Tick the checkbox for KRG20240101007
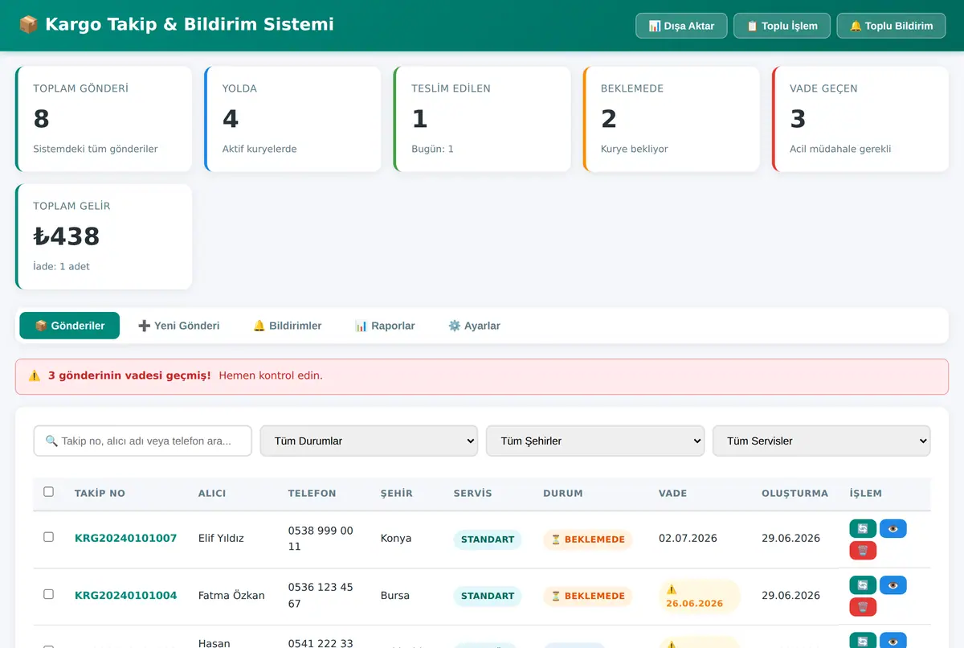Viewport: 964px width, 648px height. click(x=48, y=537)
